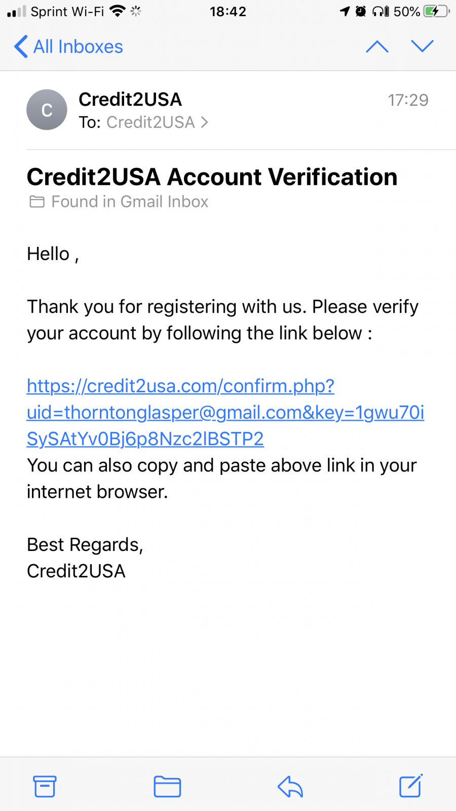
Task: Tap the Credit2USA sender name
Action: [x=130, y=99]
